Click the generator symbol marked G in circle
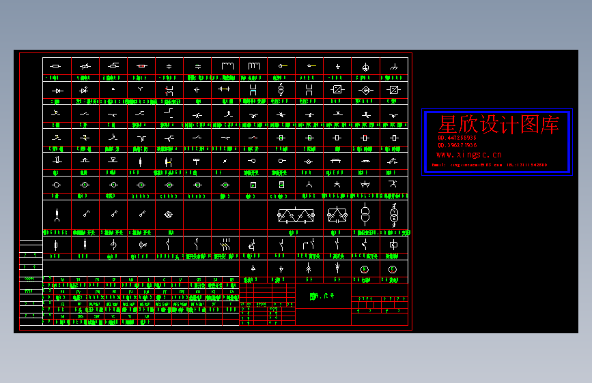 (x=393, y=270)
